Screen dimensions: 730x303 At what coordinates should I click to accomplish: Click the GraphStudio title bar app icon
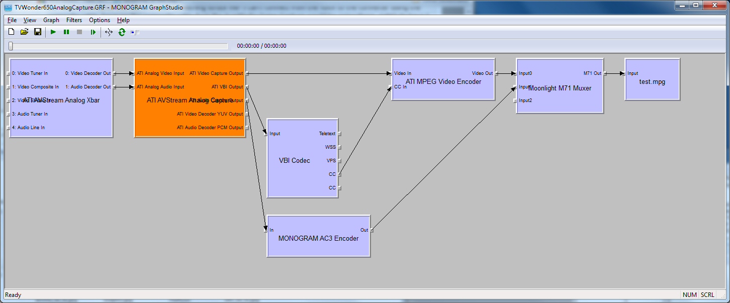point(8,8)
